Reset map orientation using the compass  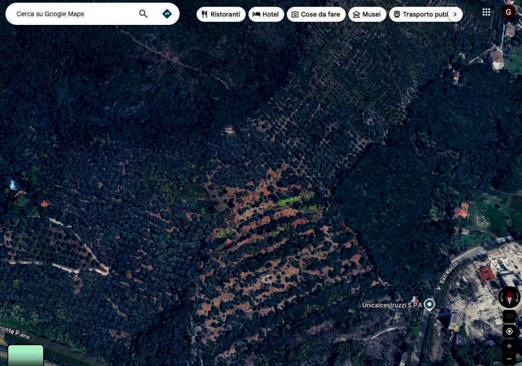[509, 297]
